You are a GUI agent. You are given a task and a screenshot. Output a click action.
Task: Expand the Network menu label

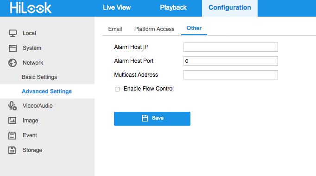click(33, 63)
